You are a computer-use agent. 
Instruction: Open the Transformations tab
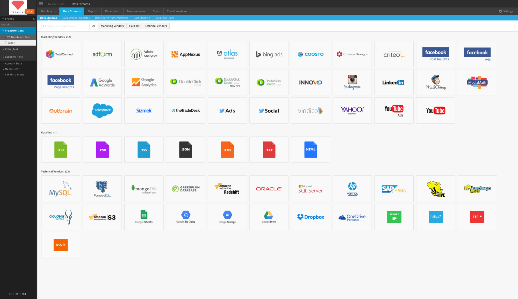point(177,11)
